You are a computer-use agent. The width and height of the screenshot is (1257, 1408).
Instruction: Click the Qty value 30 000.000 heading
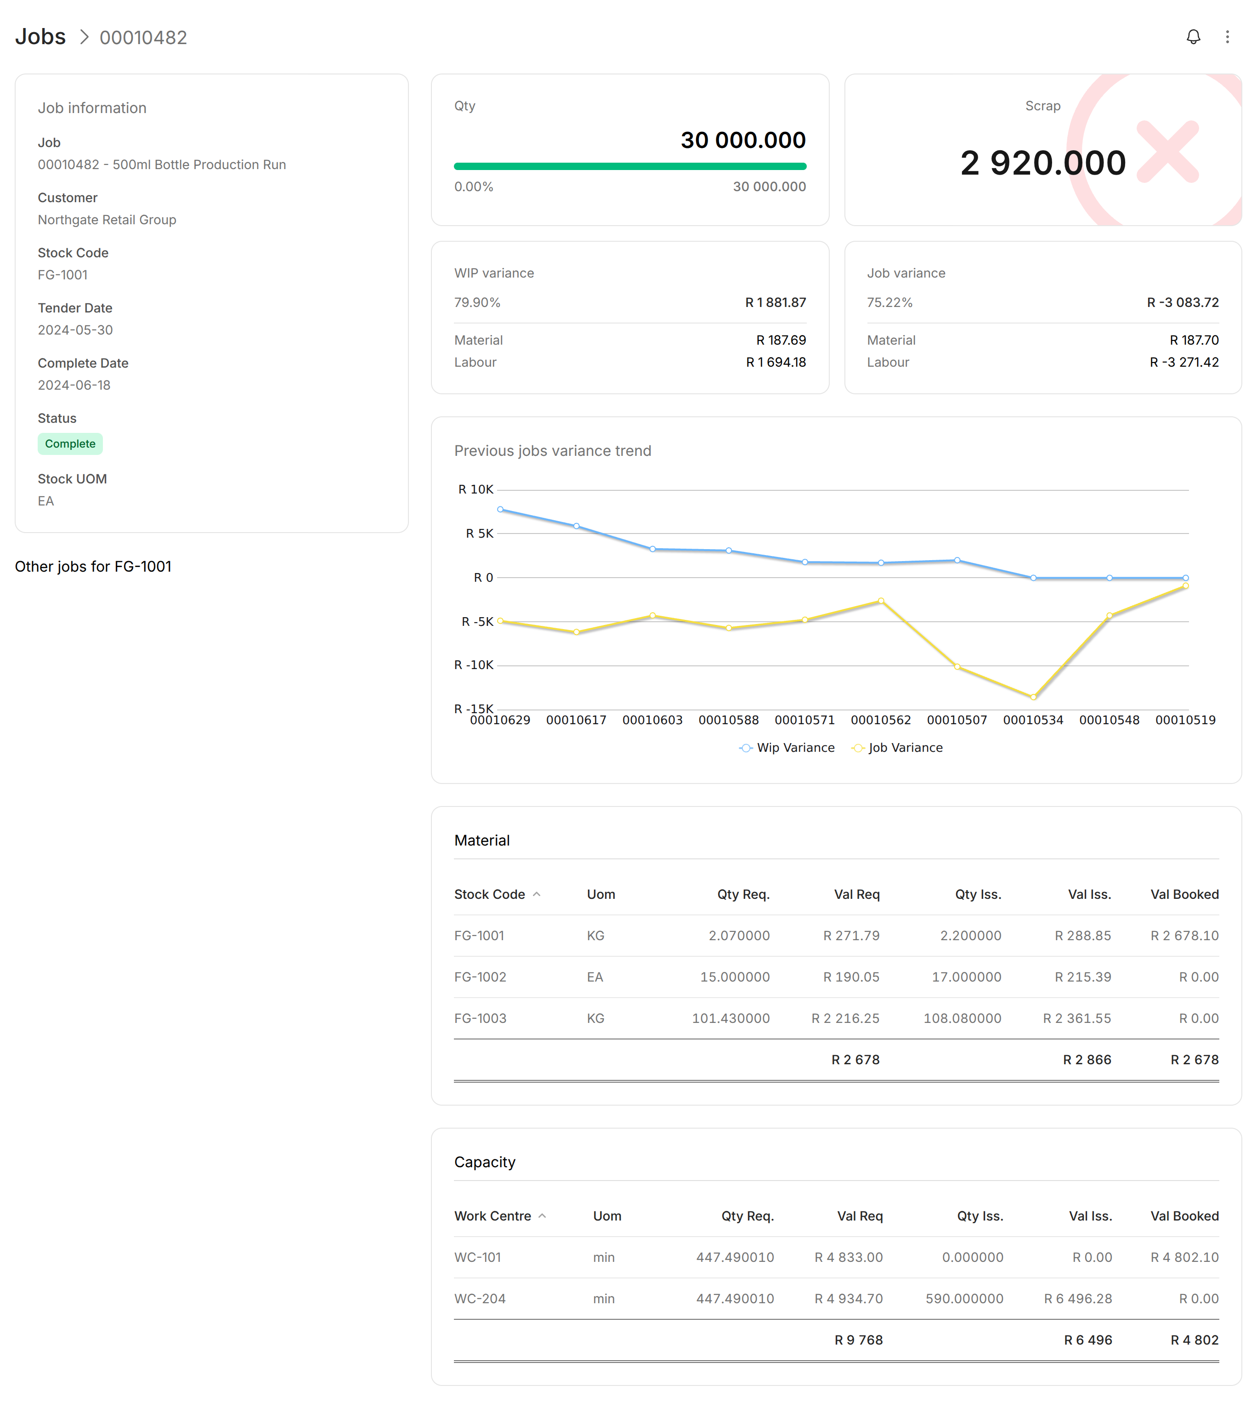tap(743, 140)
